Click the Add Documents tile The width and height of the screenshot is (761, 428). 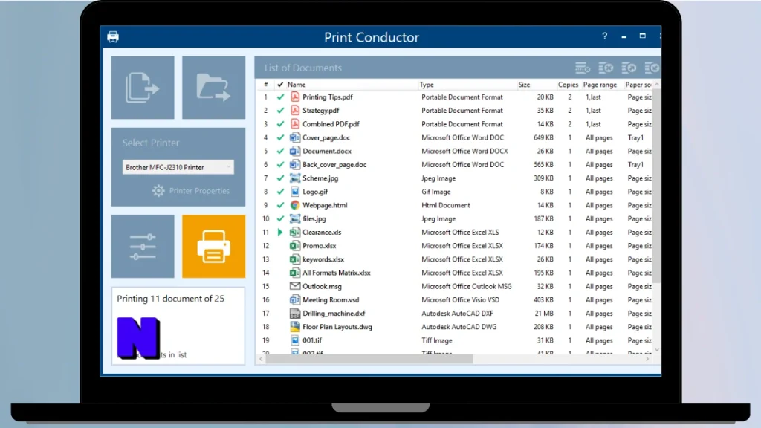pos(142,88)
